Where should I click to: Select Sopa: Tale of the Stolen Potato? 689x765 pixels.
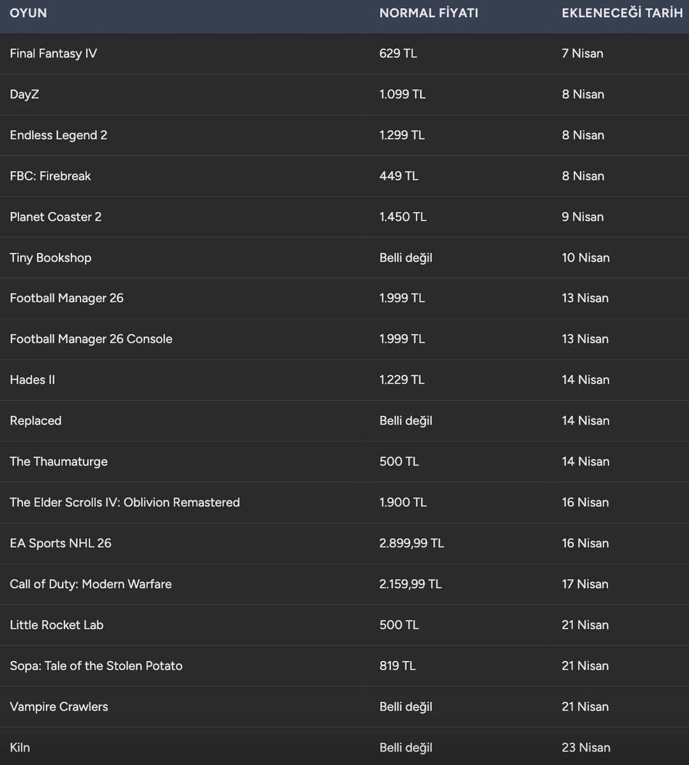pyautogui.click(x=96, y=666)
